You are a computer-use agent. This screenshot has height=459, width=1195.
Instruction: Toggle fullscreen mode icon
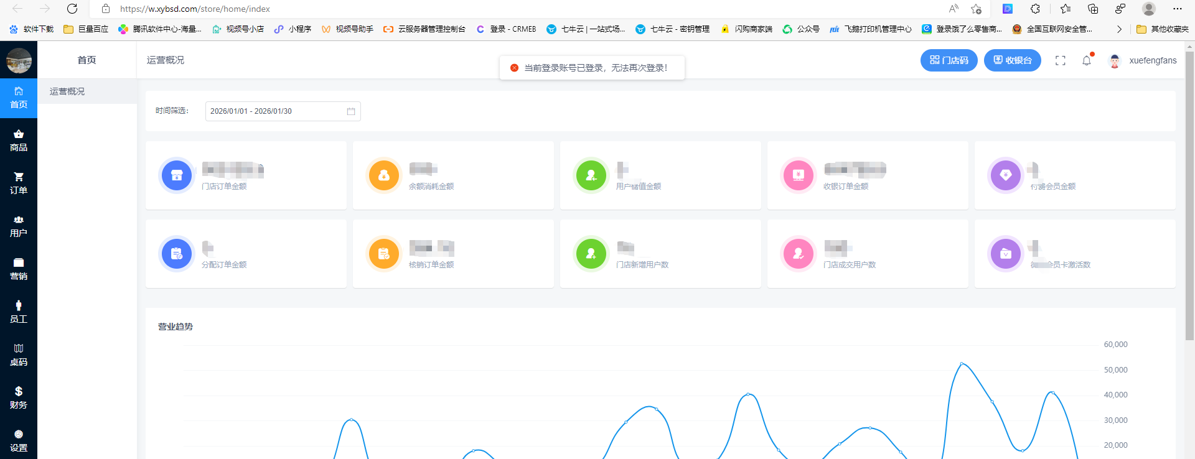1061,60
